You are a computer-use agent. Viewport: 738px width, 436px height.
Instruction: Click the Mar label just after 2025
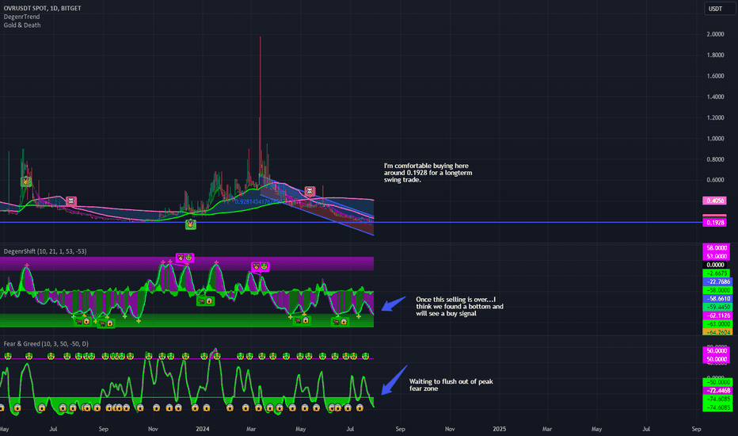coord(547,429)
